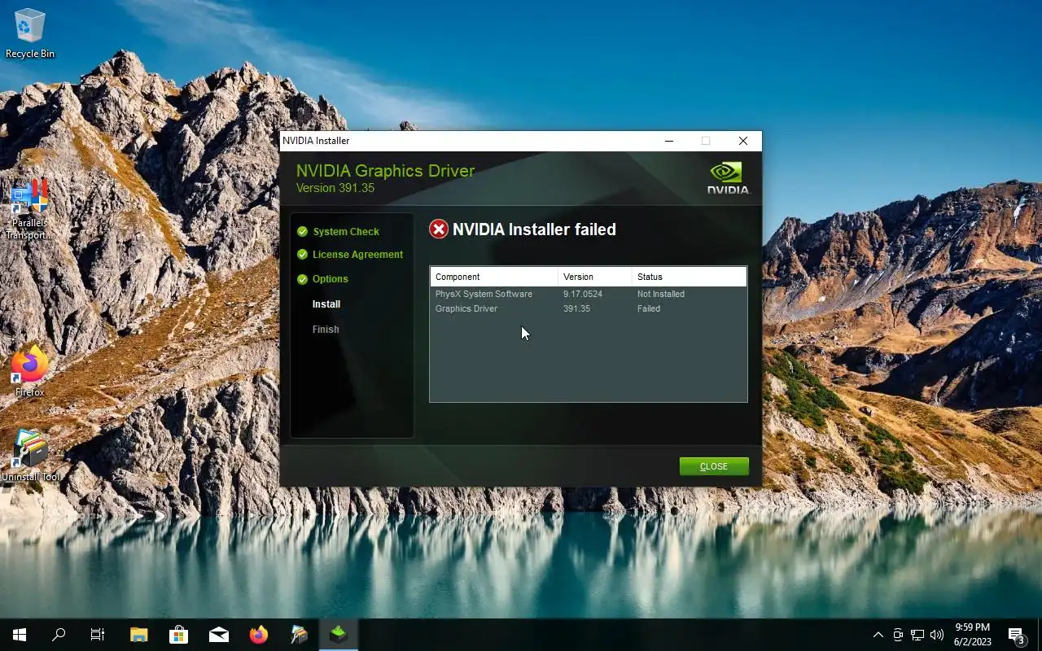Screen dimensions: 1042x651
Task: Close the NVIDIA Installer window
Action: [x=743, y=141]
